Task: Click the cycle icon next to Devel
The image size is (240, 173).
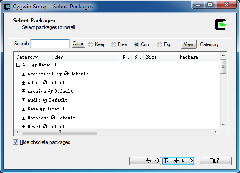Action: (45, 126)
